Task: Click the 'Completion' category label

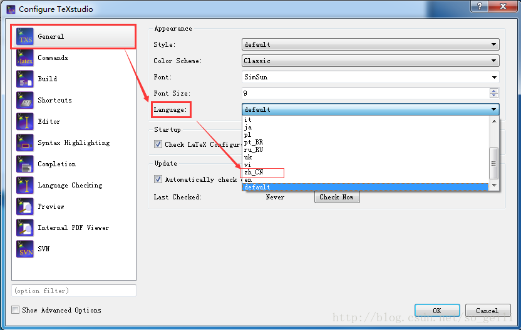Action: point(57,164)
